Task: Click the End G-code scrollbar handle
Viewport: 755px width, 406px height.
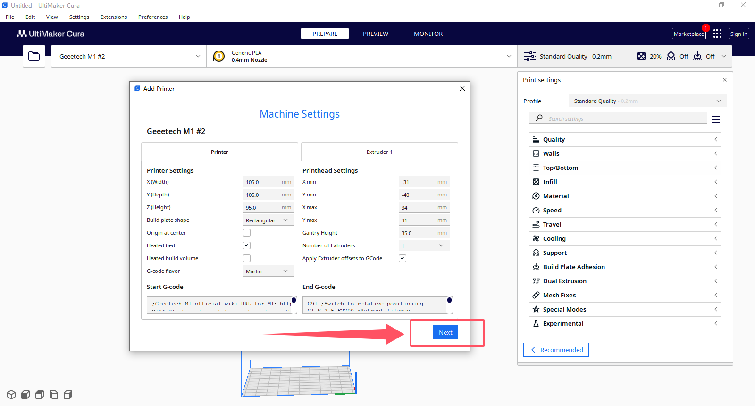Action: point(449,300)
